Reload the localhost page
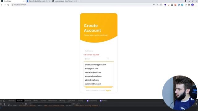 point(8,5)
